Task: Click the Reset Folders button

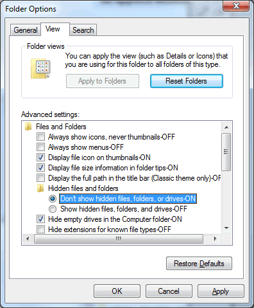Action: tap(187, 81)
